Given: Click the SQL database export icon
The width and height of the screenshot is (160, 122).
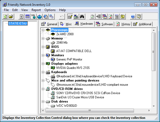Looking at the screenshot, I should tap(33, 16).
